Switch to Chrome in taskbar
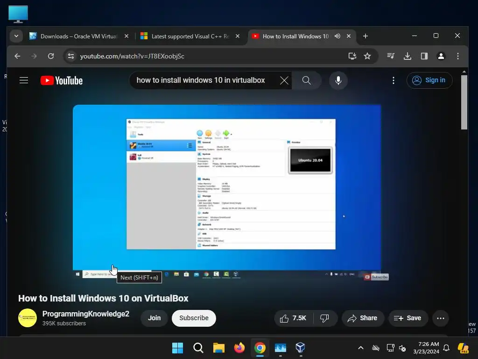This screenshot has width=478, height=359. [260, 348]
